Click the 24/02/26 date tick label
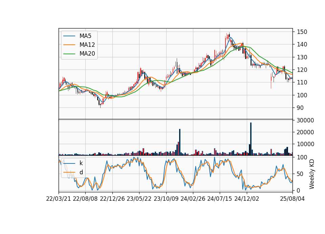325x234 pixels. coord(193,199)
